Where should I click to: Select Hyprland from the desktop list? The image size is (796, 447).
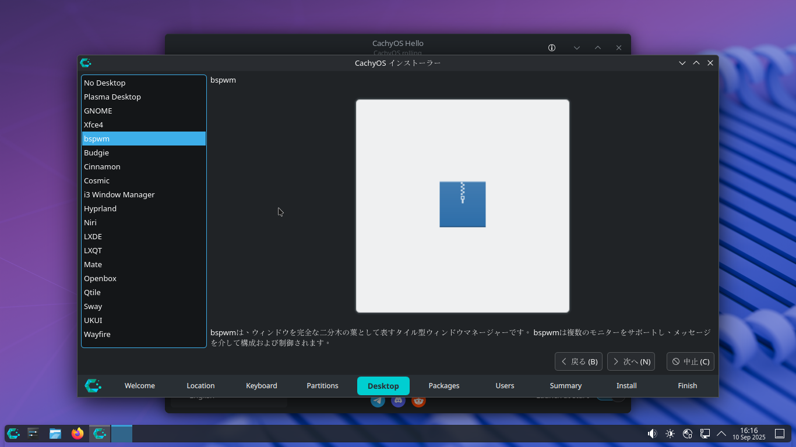click(x=100, y=208)
